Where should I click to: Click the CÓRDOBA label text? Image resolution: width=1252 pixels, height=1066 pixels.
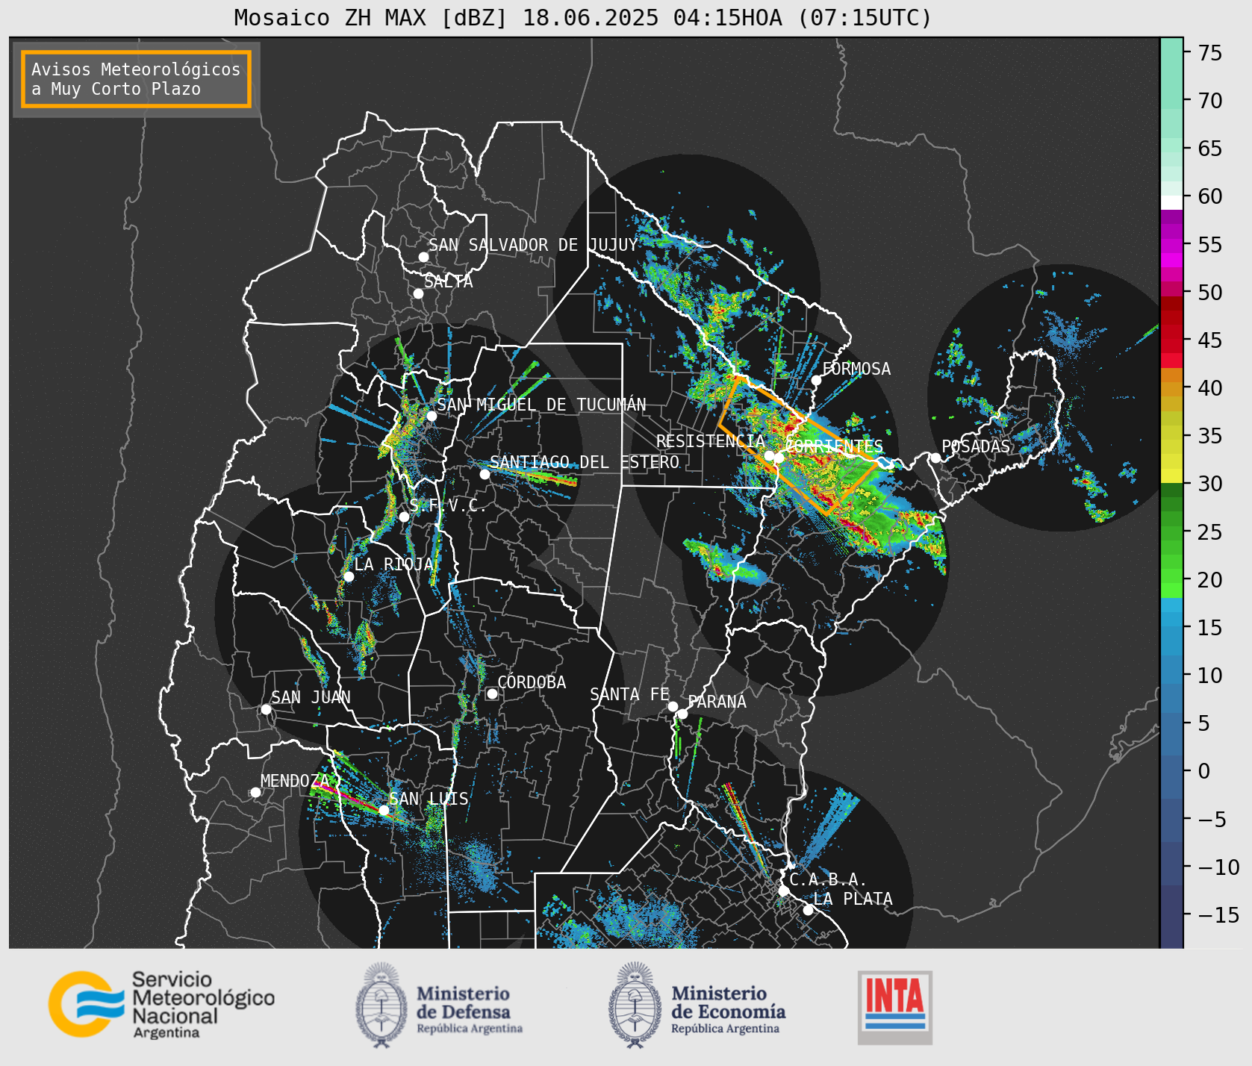pos(532,682)
